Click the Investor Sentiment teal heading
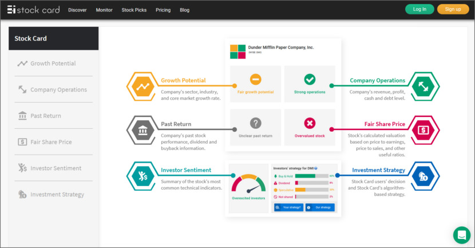The width and height of the screenshot is (475, 248). (x=186, y=170)
